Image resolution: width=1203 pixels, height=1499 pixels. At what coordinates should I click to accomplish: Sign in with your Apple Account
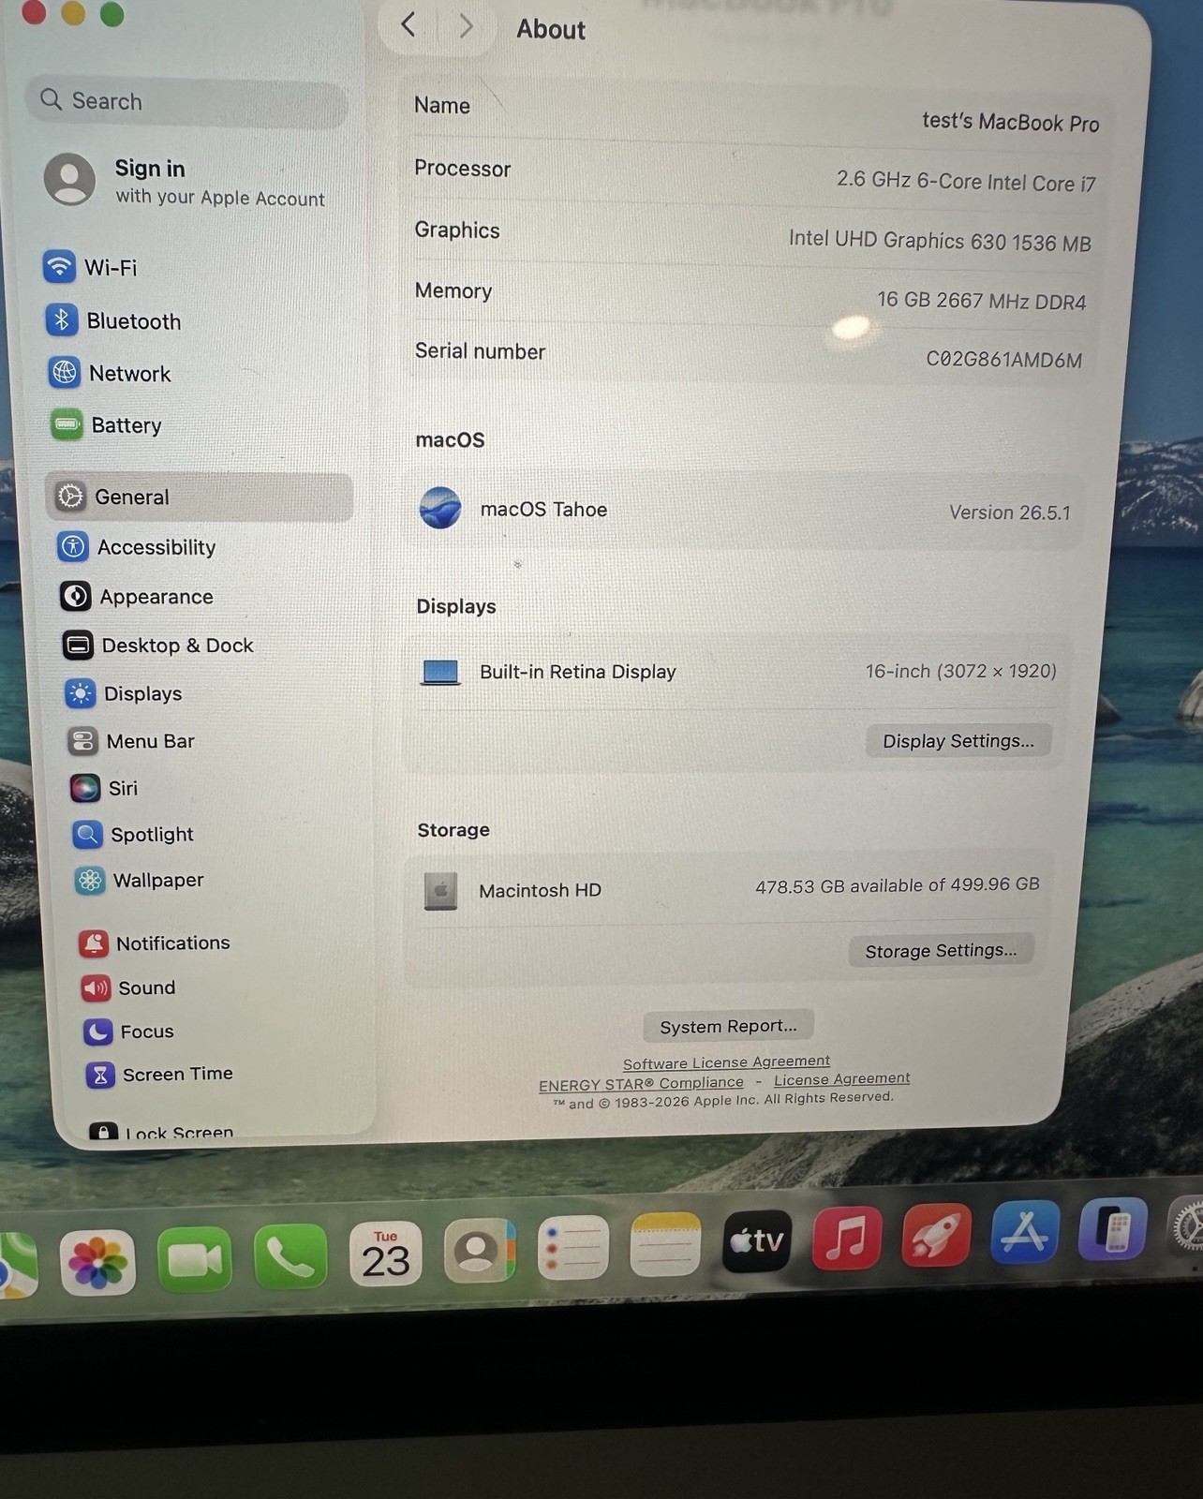pyautogui.click(x=185, y=181)
